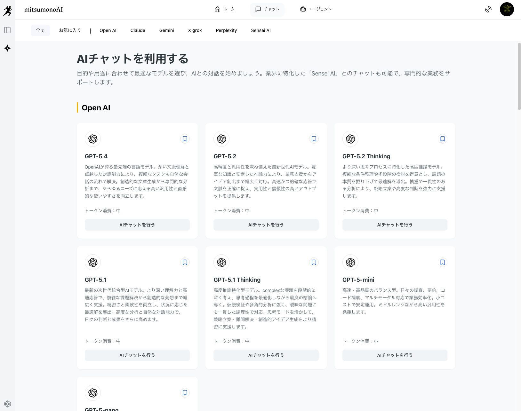The height and width of the screenshot is (411, 521).
Task: Click the mitsumonoAI brand name
Action: tap(44, 10)
